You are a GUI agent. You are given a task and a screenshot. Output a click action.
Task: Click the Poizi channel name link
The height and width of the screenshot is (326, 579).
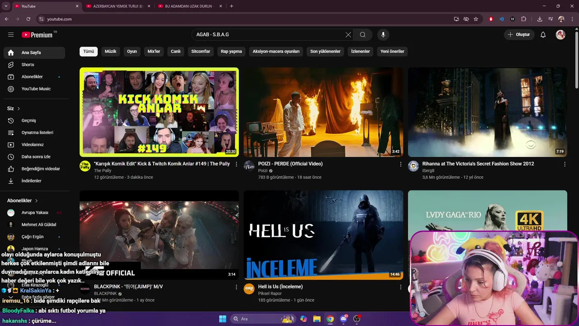click(263, 171)
